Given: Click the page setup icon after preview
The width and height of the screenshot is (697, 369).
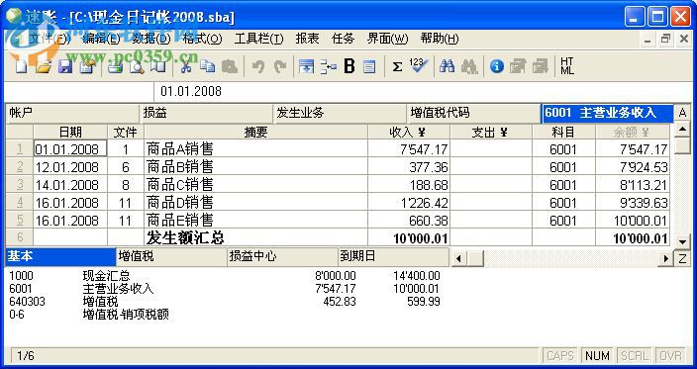Looking at the screenshot, I should click(x=158, y=66).
